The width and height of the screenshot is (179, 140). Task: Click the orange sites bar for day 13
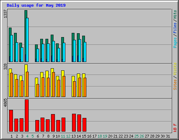point(74,89)
